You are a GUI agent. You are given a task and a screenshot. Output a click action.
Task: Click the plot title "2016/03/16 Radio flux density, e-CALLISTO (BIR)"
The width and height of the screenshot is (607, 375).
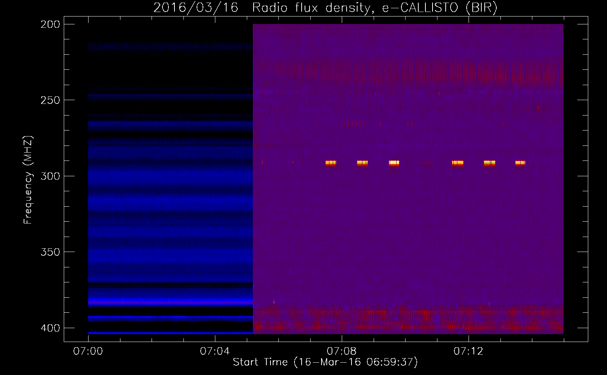(x=325, y=7)
